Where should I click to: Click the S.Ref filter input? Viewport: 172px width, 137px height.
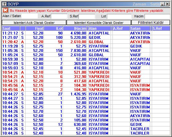point(87,16)
